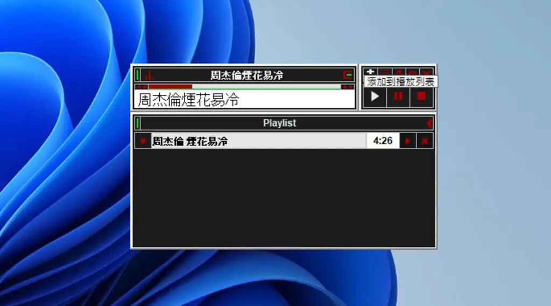Click the plus icon to add to playlist
Viewport: 551px width, 306px height.
pyautogui.click(x=370, y=72)
